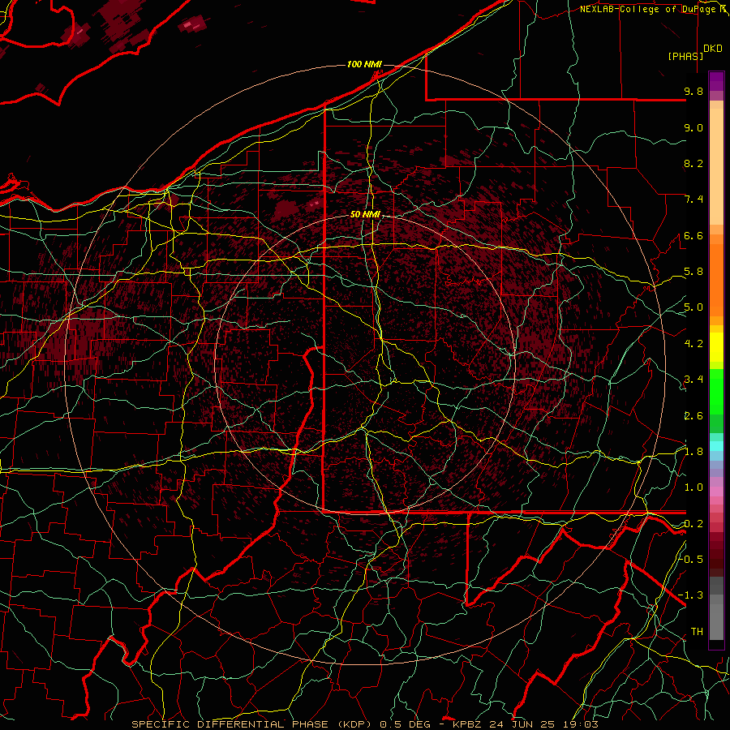The width and height of the screenshot is (730, 730).
Task: Select the 9.0 value on color scale
Action: [693, 127]
